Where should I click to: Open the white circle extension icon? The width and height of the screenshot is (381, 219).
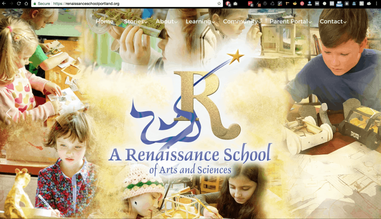click(324, 3)
